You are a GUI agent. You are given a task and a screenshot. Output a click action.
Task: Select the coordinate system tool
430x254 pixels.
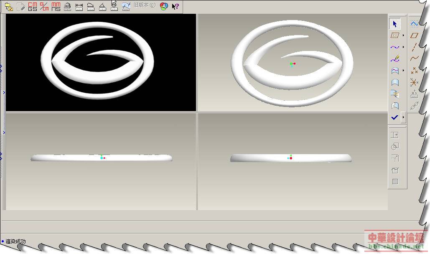coord(414,82)
